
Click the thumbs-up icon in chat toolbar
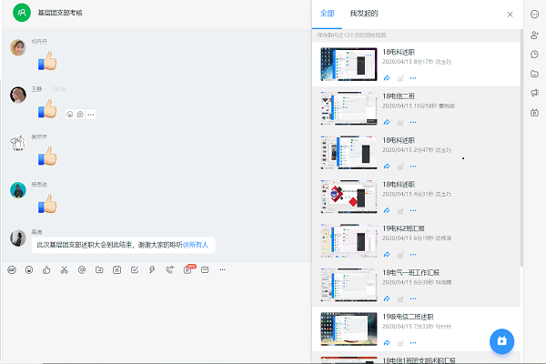pos(46,269)
